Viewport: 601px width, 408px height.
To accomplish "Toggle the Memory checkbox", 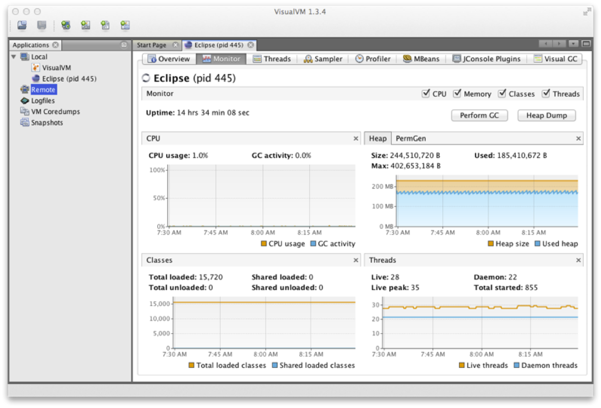I will (x=457, y=94).
